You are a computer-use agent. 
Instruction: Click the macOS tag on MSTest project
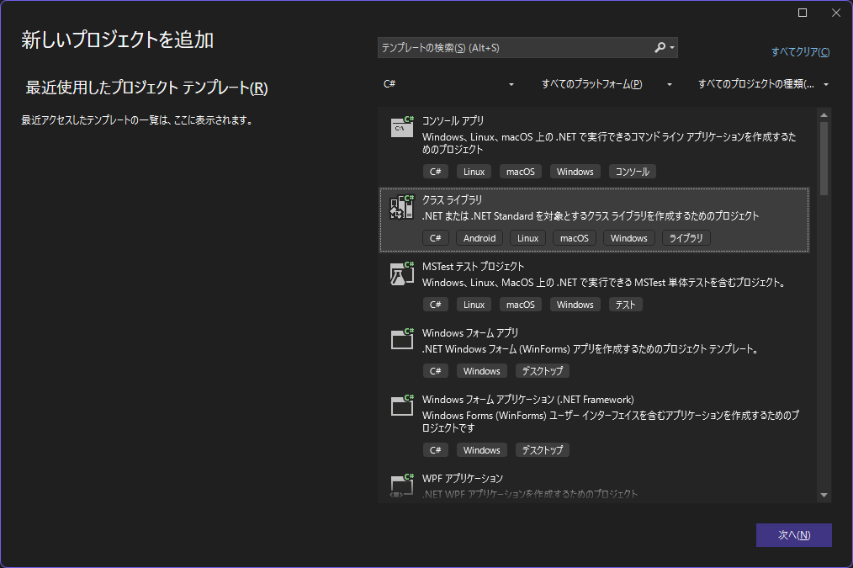click(x=521, y=305)
